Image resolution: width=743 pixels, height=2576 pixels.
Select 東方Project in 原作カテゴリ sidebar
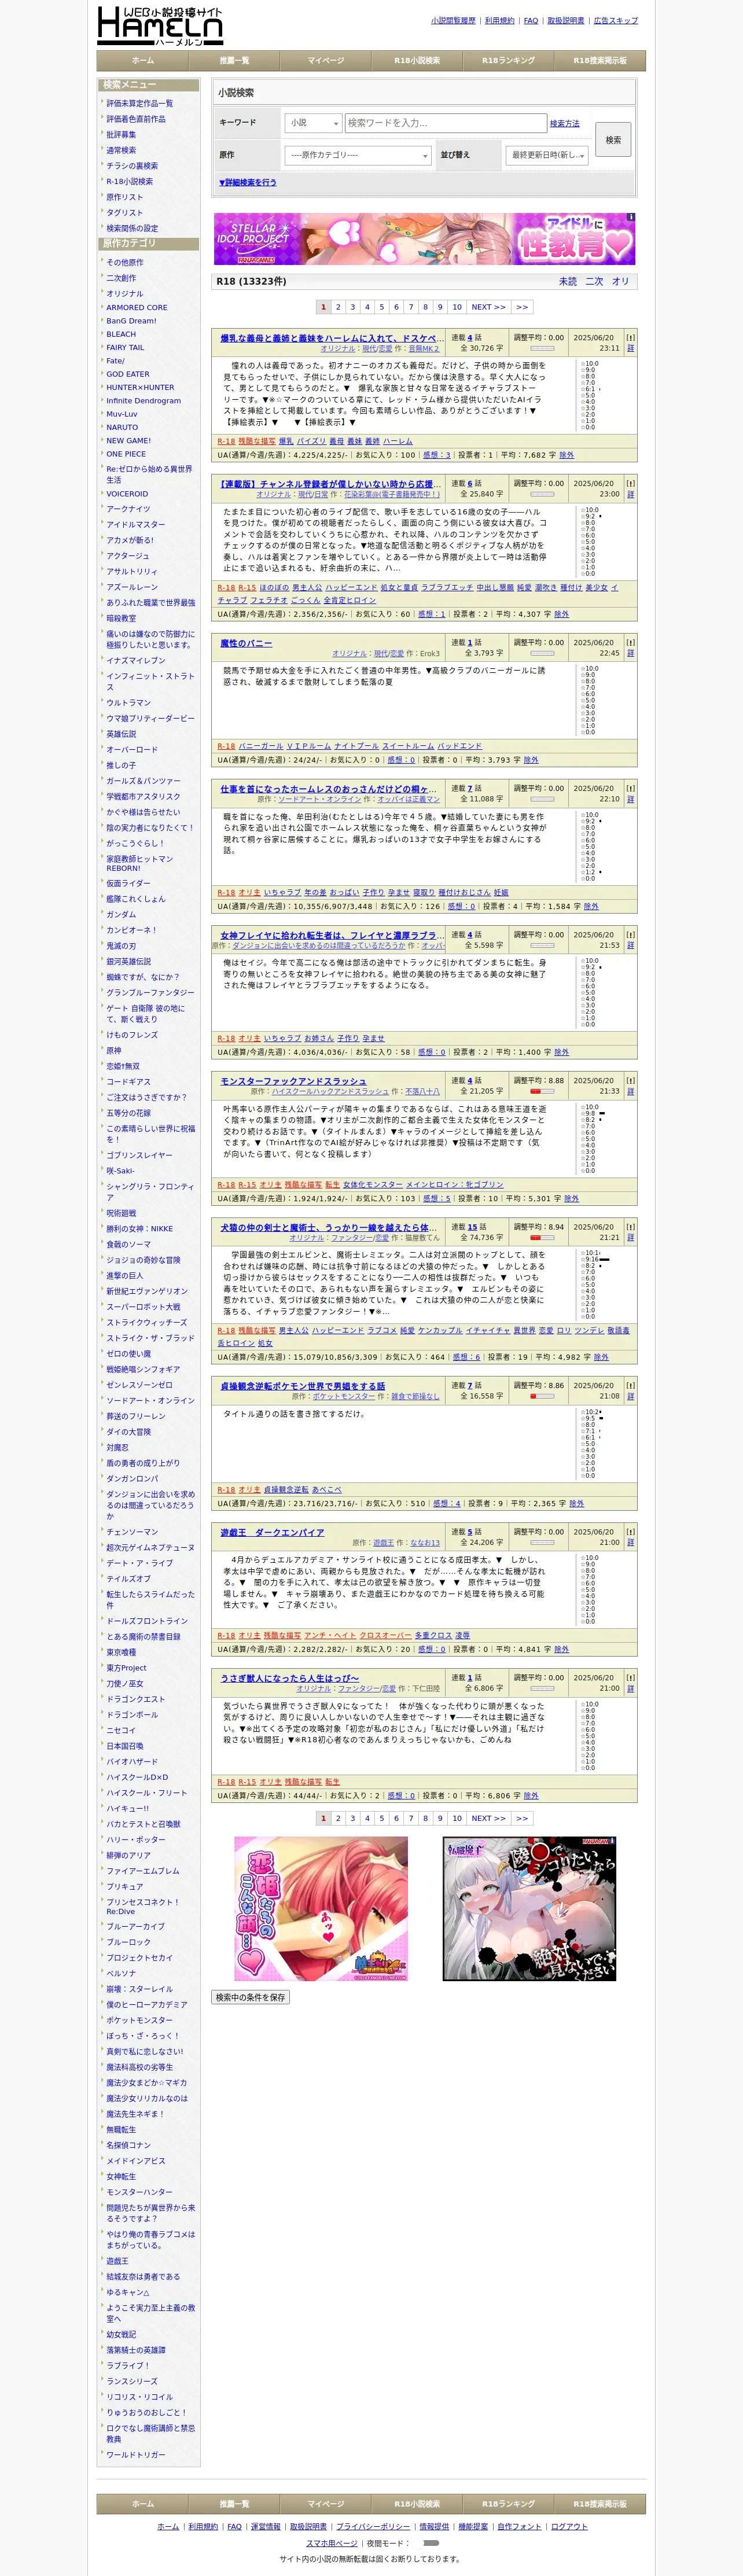(x=126, y=1668)
